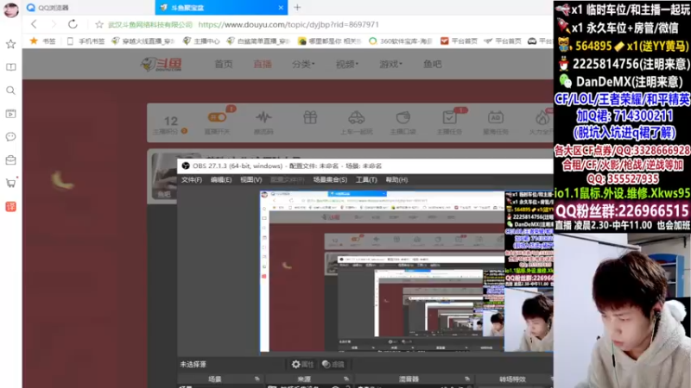Open 书签 bookmarks folder
Image resolution: width=691 pixels, height=388 pixels.
42,41
